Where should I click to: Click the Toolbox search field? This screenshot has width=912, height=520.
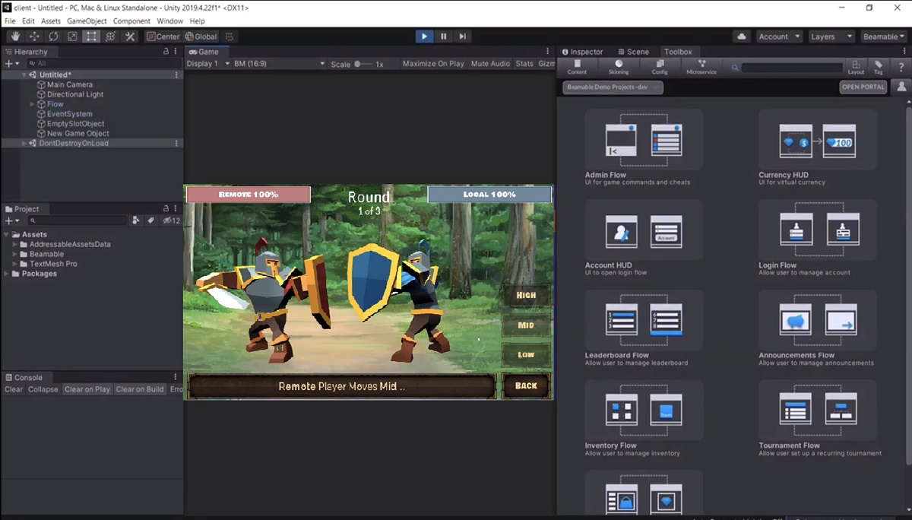pyautogui.click(x=791, y=68)
